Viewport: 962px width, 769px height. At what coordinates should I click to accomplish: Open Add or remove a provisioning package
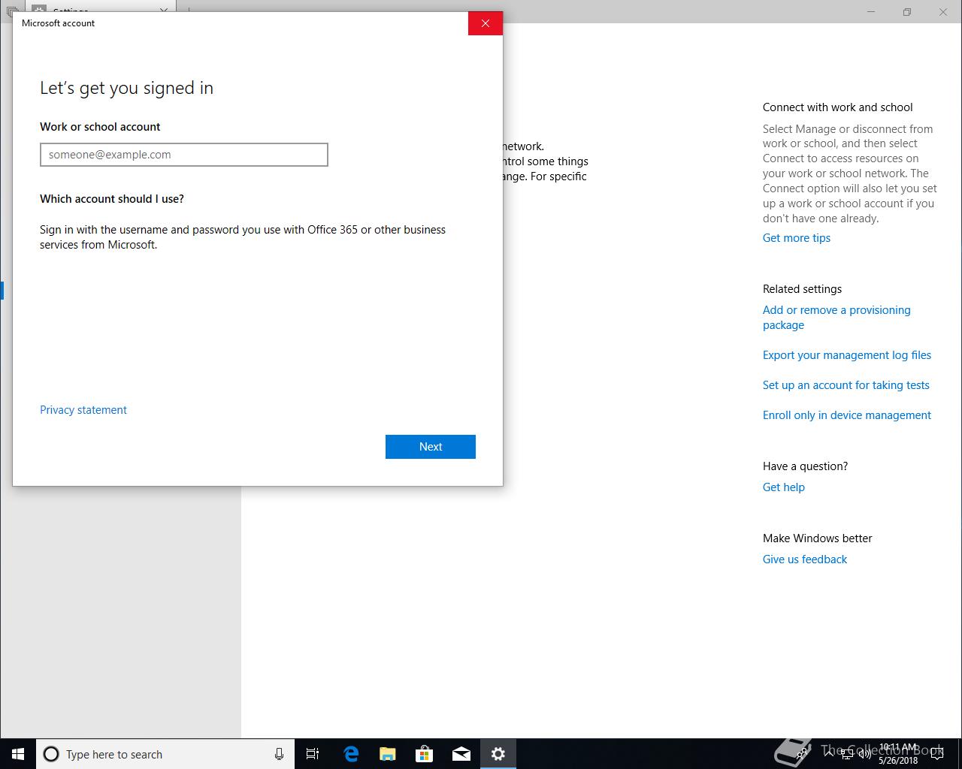coord(836,318)
